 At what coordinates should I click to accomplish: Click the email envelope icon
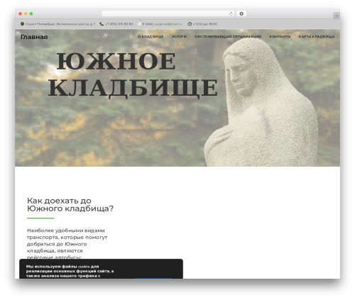pos(139,24)
